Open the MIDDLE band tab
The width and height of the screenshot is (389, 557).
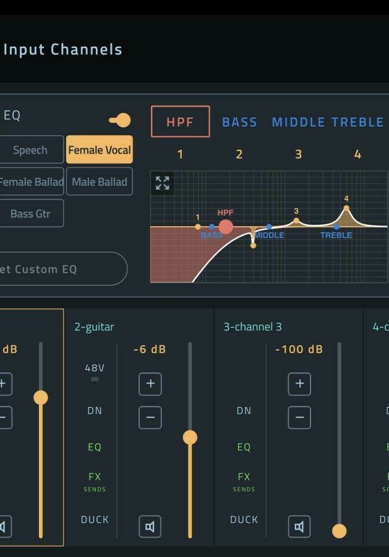[x=297, y=122]
